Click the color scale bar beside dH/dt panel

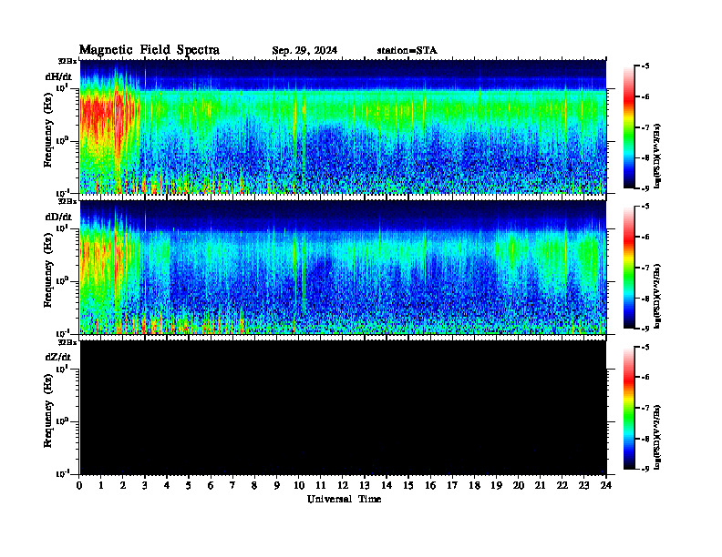(629, 127)
